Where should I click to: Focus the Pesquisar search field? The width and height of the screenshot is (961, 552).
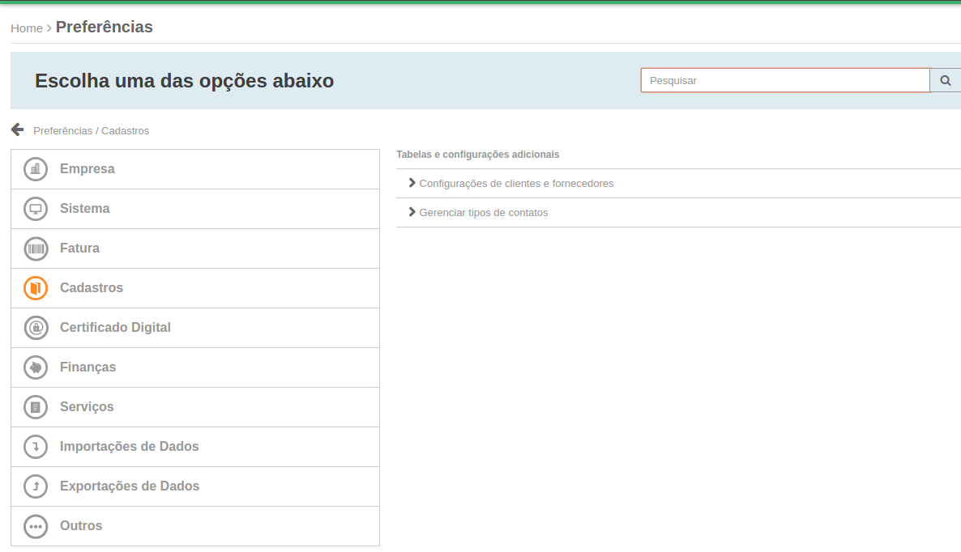[x=785, y=80]
